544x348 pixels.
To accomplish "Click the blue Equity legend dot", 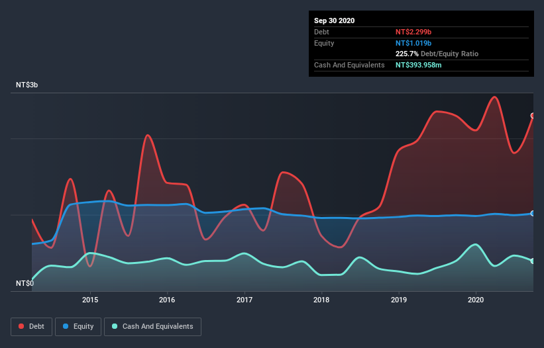I will click(x=66, y=326).
